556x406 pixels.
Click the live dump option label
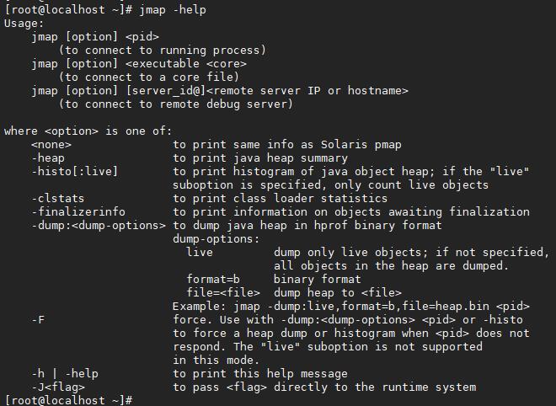(x=200, y=252)
